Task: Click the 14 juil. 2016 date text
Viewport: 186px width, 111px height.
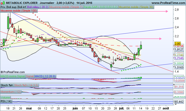Action: (84, 3)
